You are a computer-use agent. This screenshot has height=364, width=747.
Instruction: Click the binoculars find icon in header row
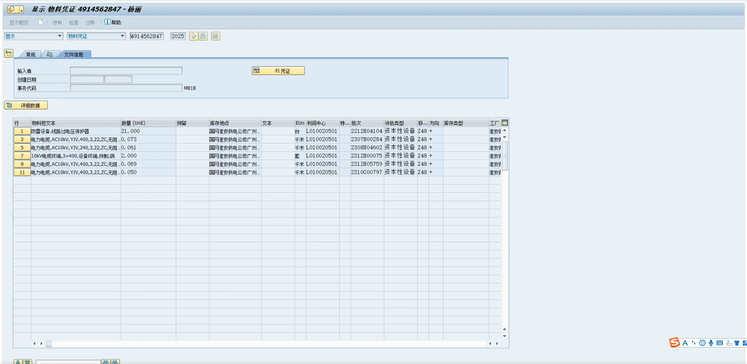pyautogui.click(x=203, y=36)
